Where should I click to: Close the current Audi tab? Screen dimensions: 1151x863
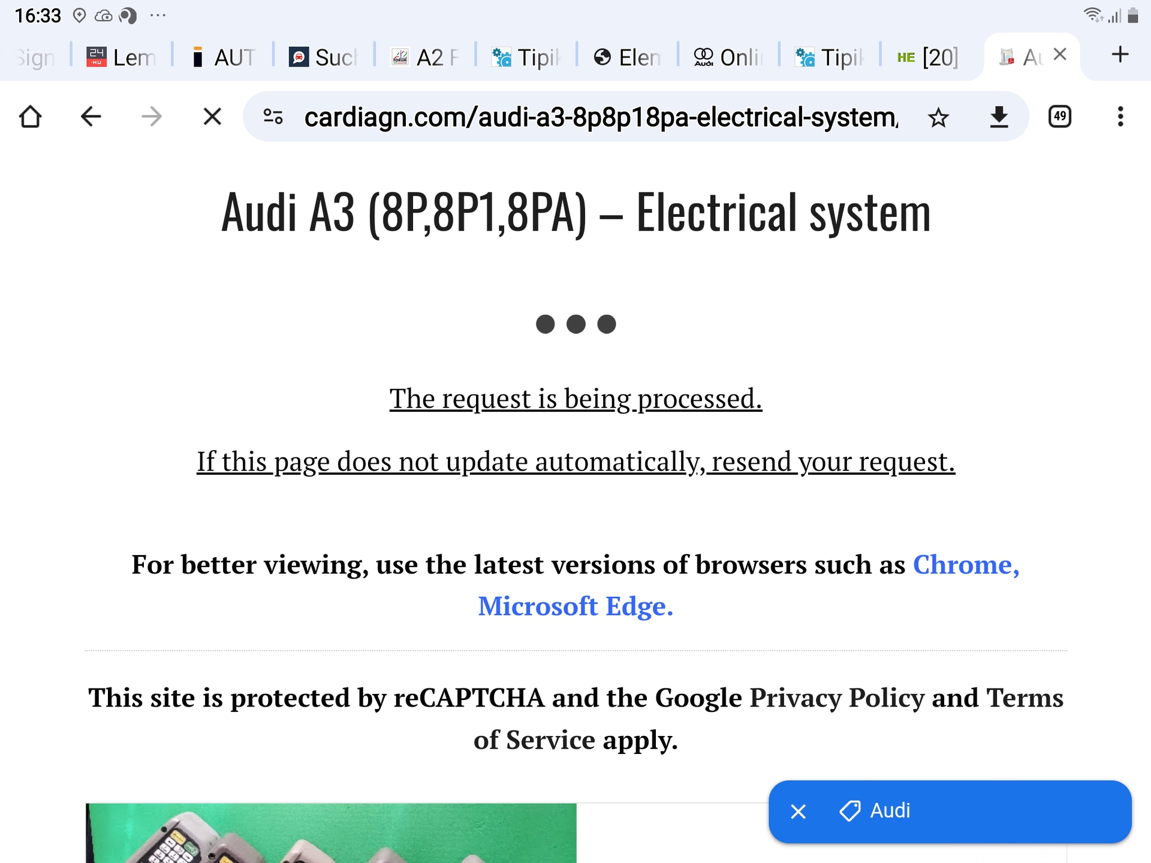1060,55
